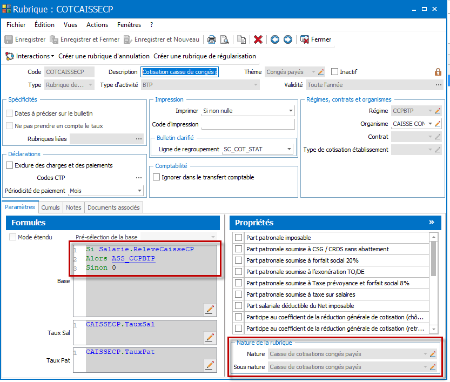Open Rubriques liées ellipsis button

pos(139,139)
